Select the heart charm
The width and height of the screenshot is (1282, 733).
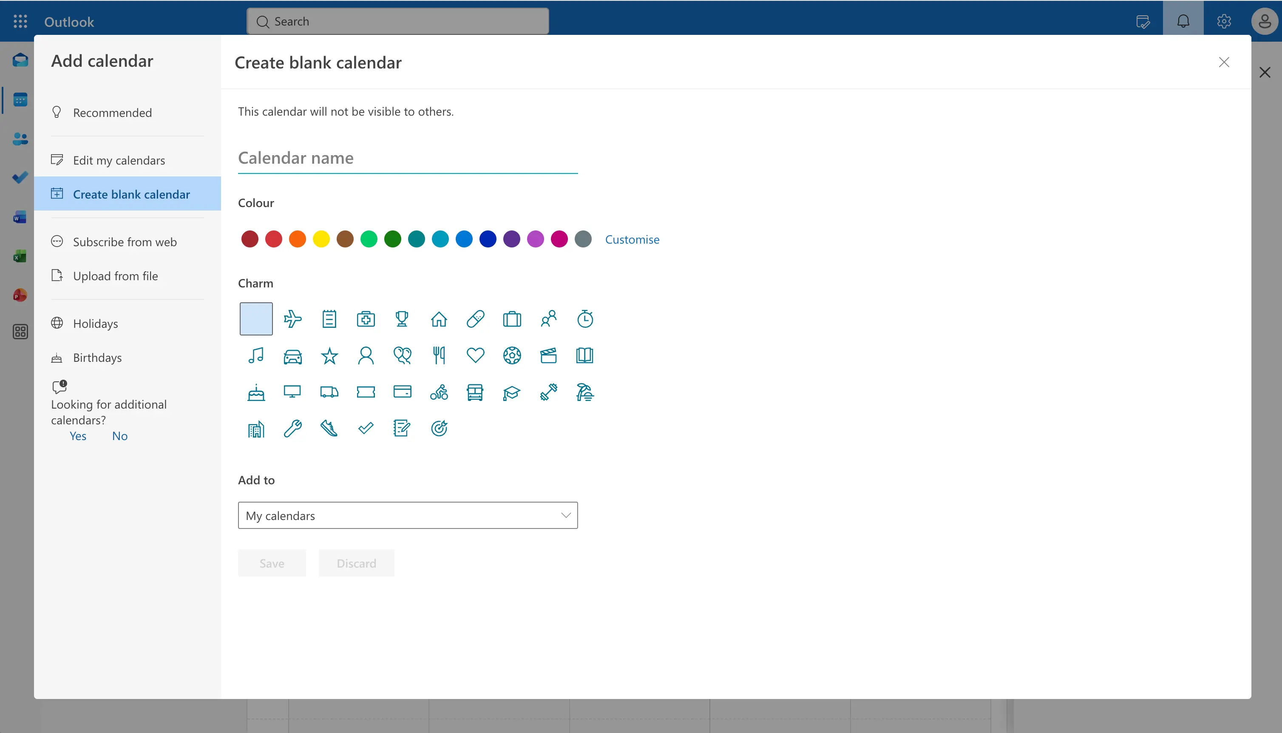pyautogui.click(x=476, y=355)
